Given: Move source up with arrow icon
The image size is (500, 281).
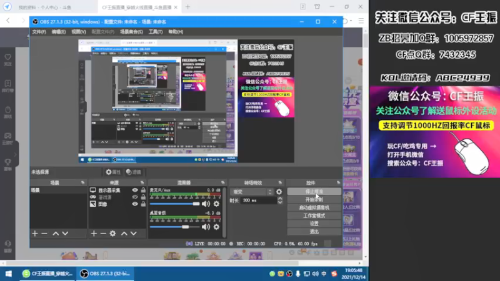Looking at the screenshot, I should 124,234.
